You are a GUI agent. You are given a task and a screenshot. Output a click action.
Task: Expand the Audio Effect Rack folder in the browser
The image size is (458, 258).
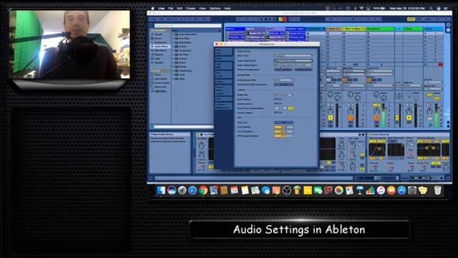(173, 34)
